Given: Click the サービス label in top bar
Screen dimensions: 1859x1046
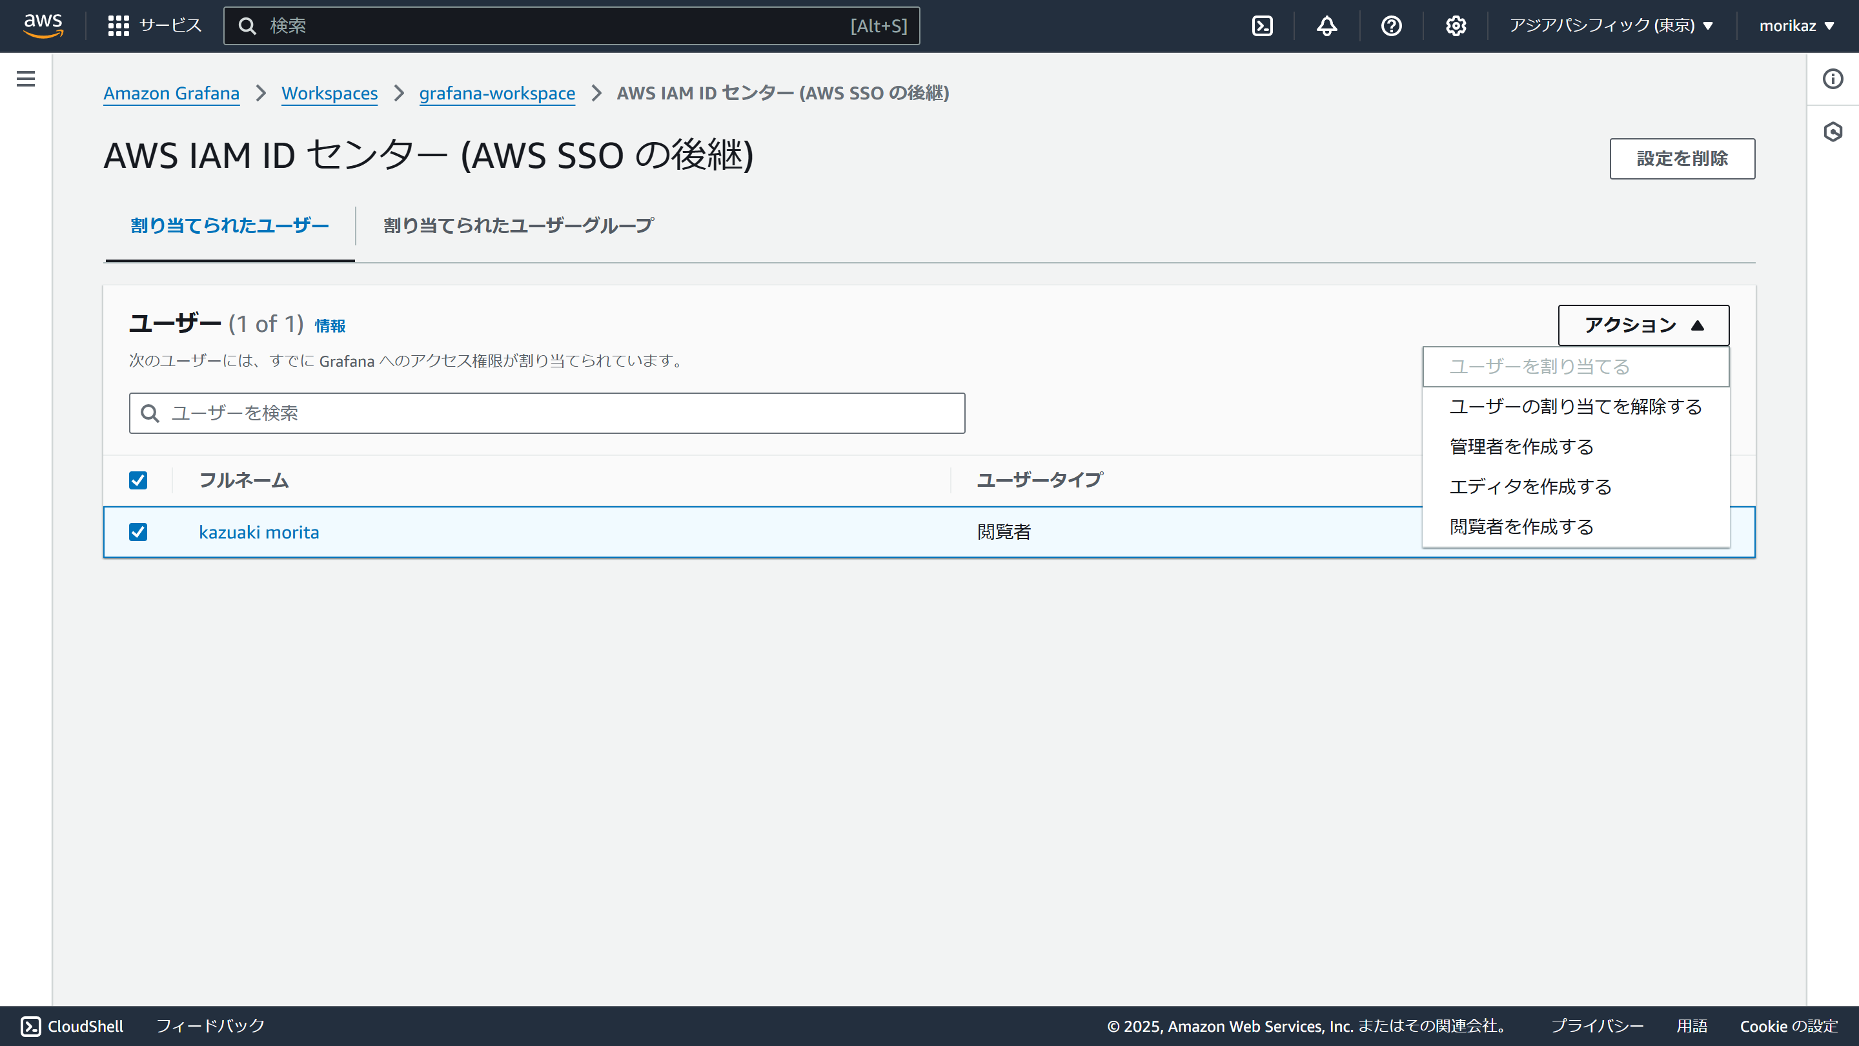Looking at the screenshot, I should tap(170, 26).
